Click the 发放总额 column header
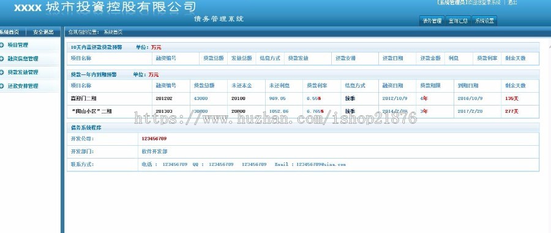Viewport: 551px width, 233px height. pos(242,59)
